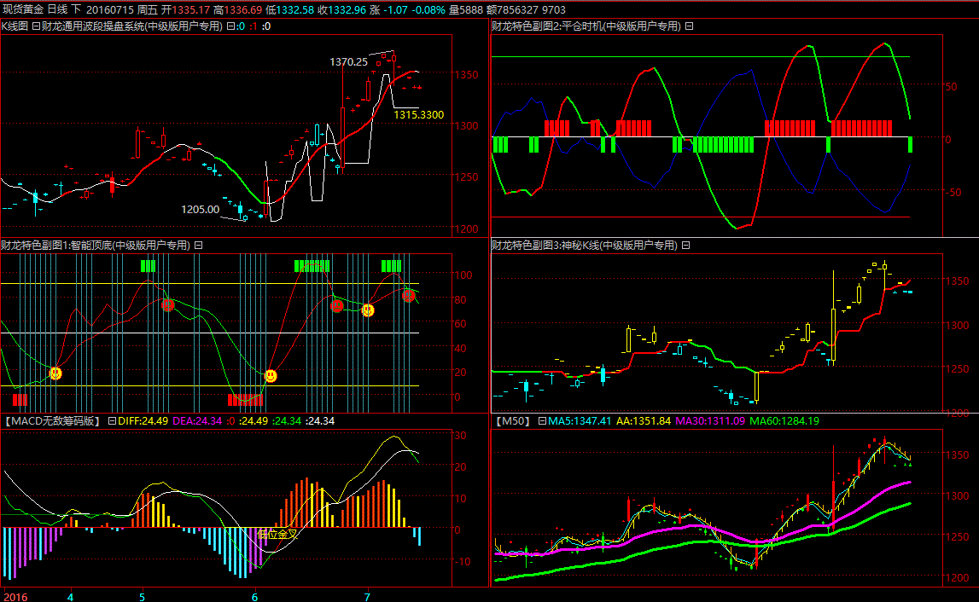The height and width of the screenshot is (602, 979).
Task: Click the rightmost red face marker in 智能顶底
Action: pyautogui.click(x=409, y=295)
